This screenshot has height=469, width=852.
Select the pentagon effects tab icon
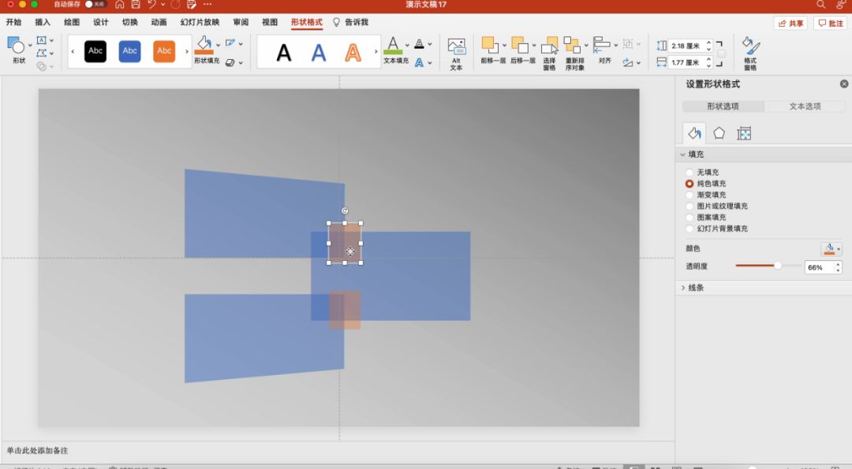(x=719, y=133)
